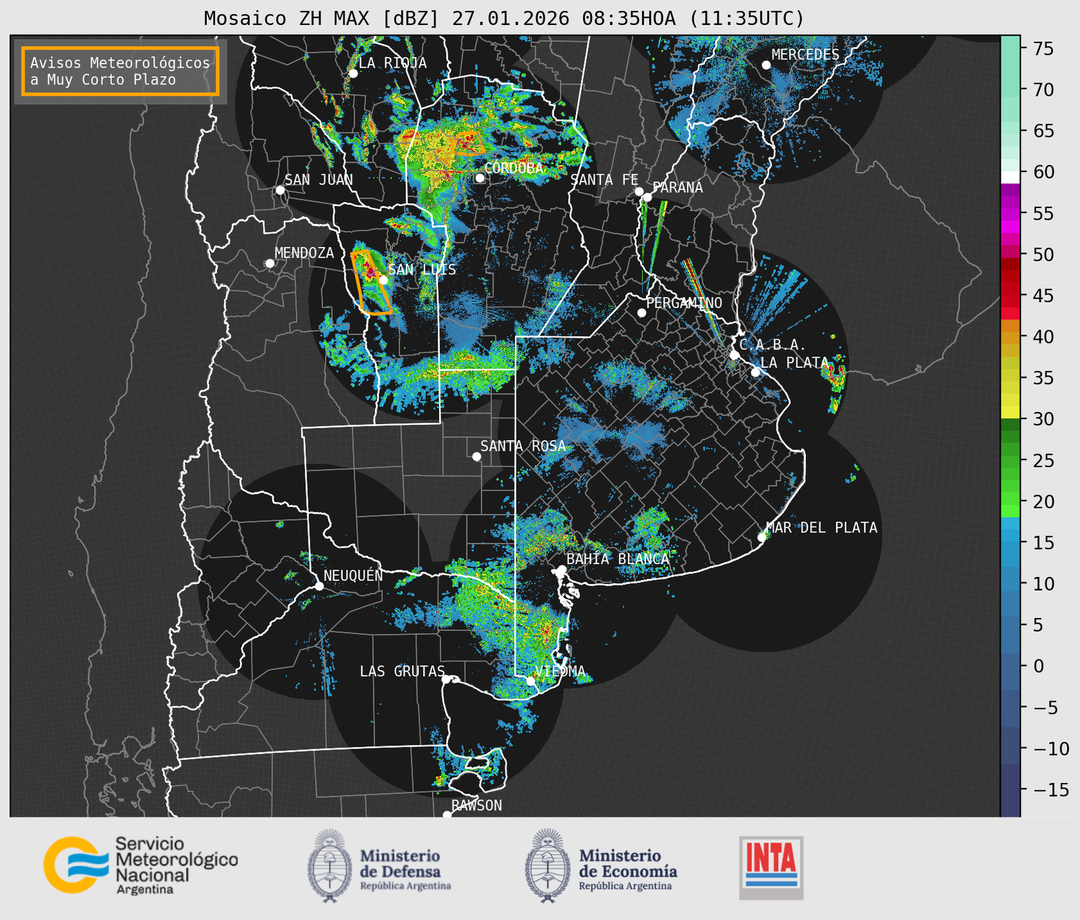This screenshot has width=1080, height=920.
Task: Select the Bahía Blanca city marker
Action: point(561,569)
